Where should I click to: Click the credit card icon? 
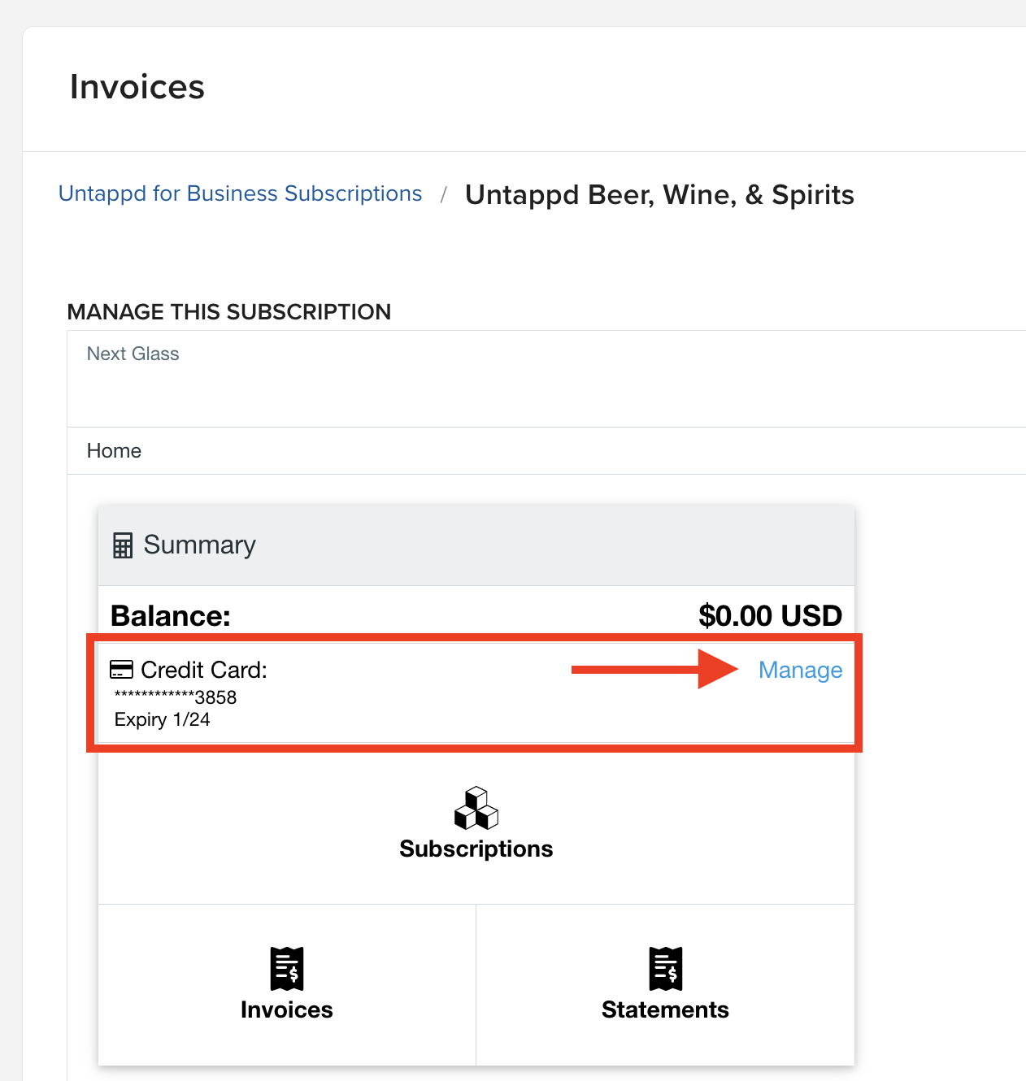[121, 670]
